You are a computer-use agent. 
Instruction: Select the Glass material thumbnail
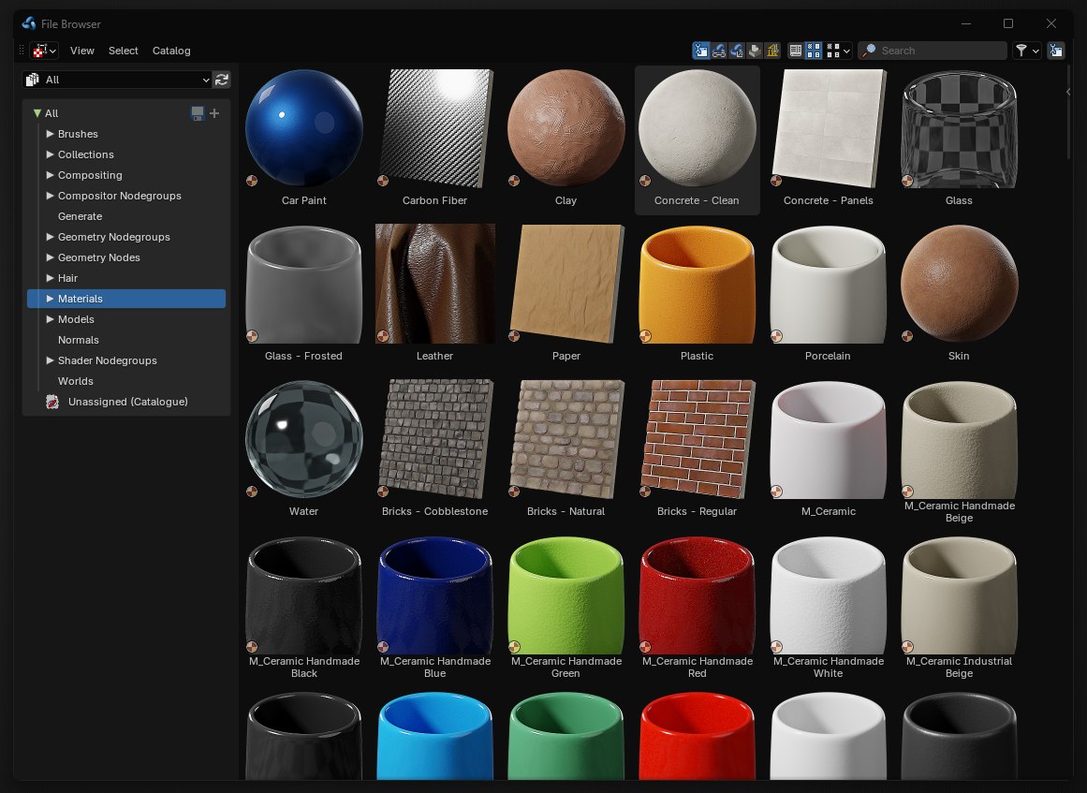point(959,128)
